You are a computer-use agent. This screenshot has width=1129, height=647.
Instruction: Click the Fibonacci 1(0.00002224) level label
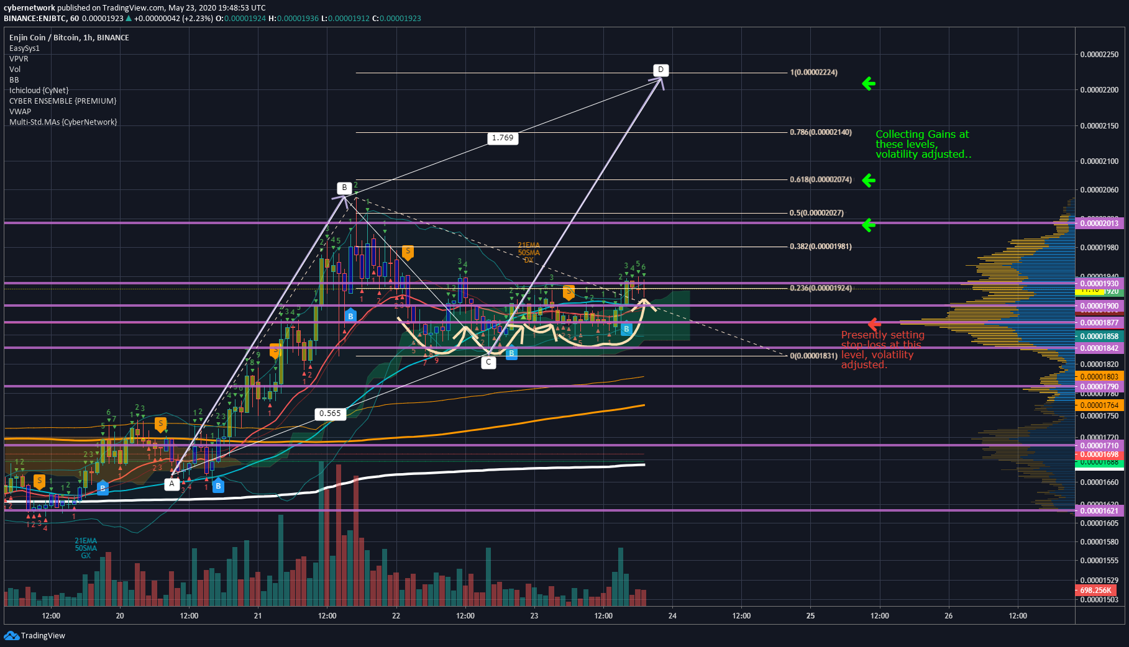(x=814, y=73)
